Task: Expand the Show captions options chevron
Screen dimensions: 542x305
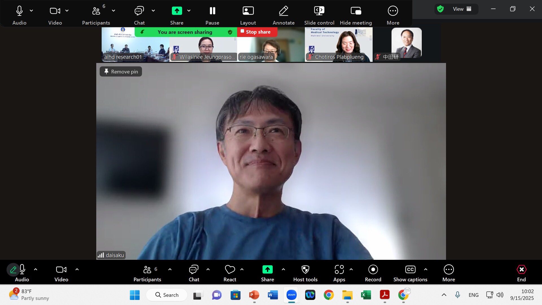Action: tap(425, 269)
